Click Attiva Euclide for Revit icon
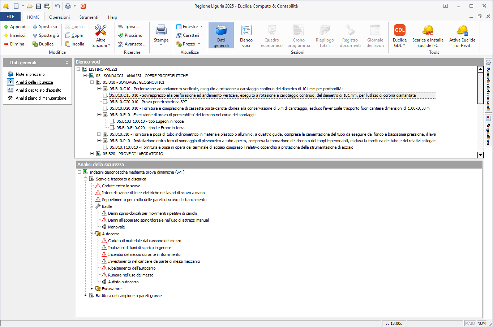 462,31
